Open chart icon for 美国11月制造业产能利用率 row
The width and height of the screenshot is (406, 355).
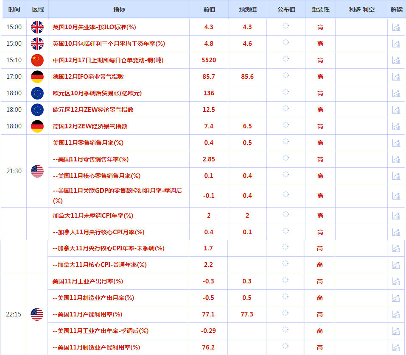(x=396, y=347)
